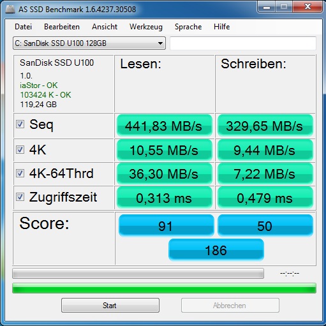Toggle the 4K test checkbox

20,150
